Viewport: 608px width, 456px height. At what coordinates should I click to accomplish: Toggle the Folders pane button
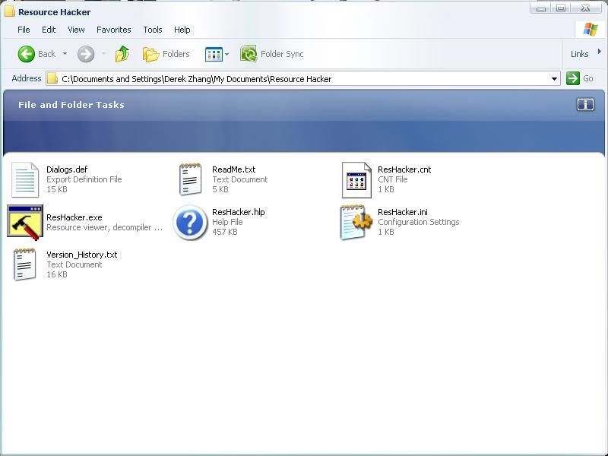[x=166, y=54]
